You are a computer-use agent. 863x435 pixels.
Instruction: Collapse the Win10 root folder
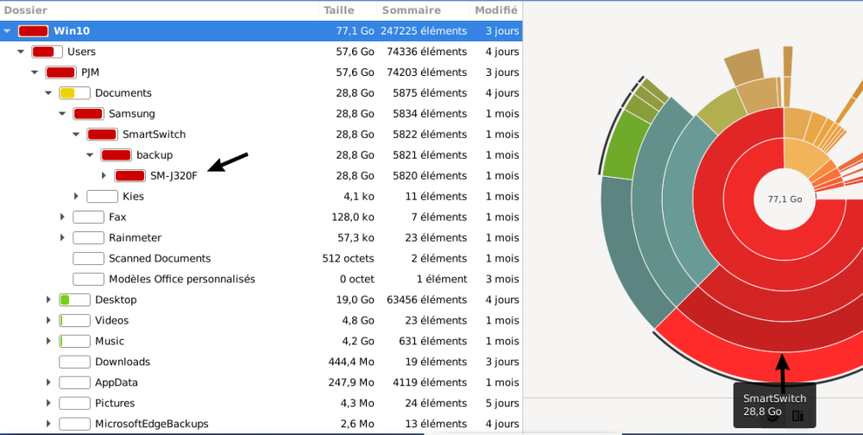8,31
